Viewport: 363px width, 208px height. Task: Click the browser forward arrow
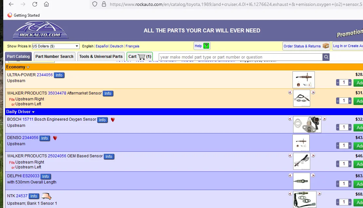pyautogui.click(x=23, y=4)
